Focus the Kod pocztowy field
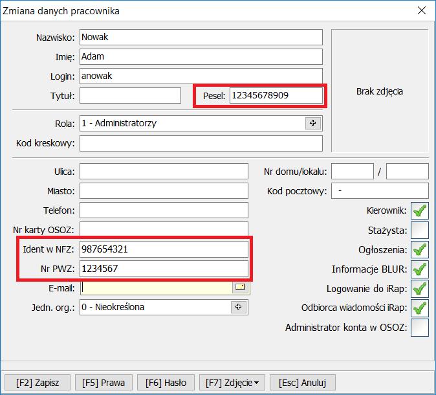 380,190
